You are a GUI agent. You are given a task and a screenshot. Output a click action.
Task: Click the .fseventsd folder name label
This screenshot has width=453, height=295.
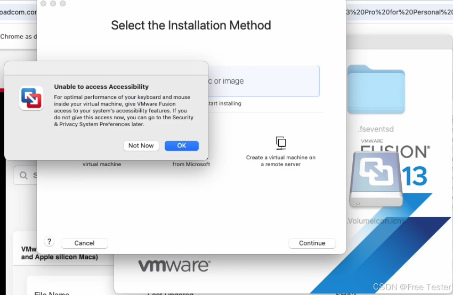pos(376,129)
